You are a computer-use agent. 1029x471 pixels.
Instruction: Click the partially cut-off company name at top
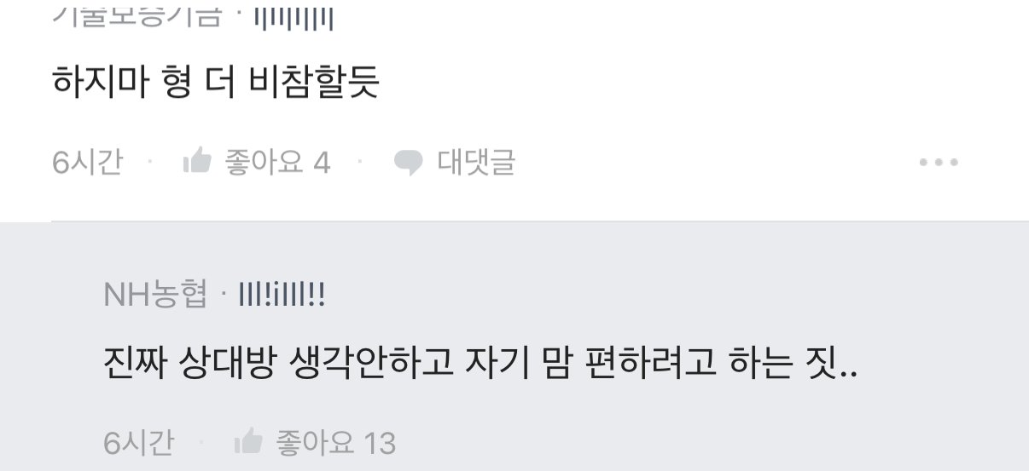(x=137, y=14)
